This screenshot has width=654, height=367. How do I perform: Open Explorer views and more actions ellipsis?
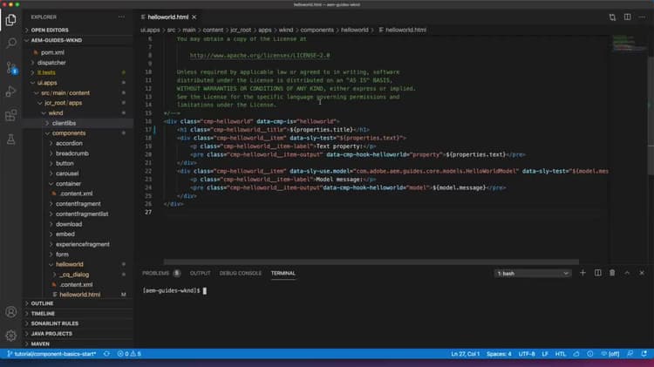(121, 17)
